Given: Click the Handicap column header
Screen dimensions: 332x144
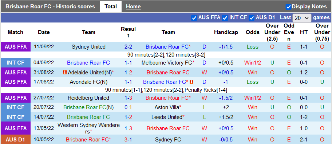Looking at the screenshot, I should (x=226, y=32).
